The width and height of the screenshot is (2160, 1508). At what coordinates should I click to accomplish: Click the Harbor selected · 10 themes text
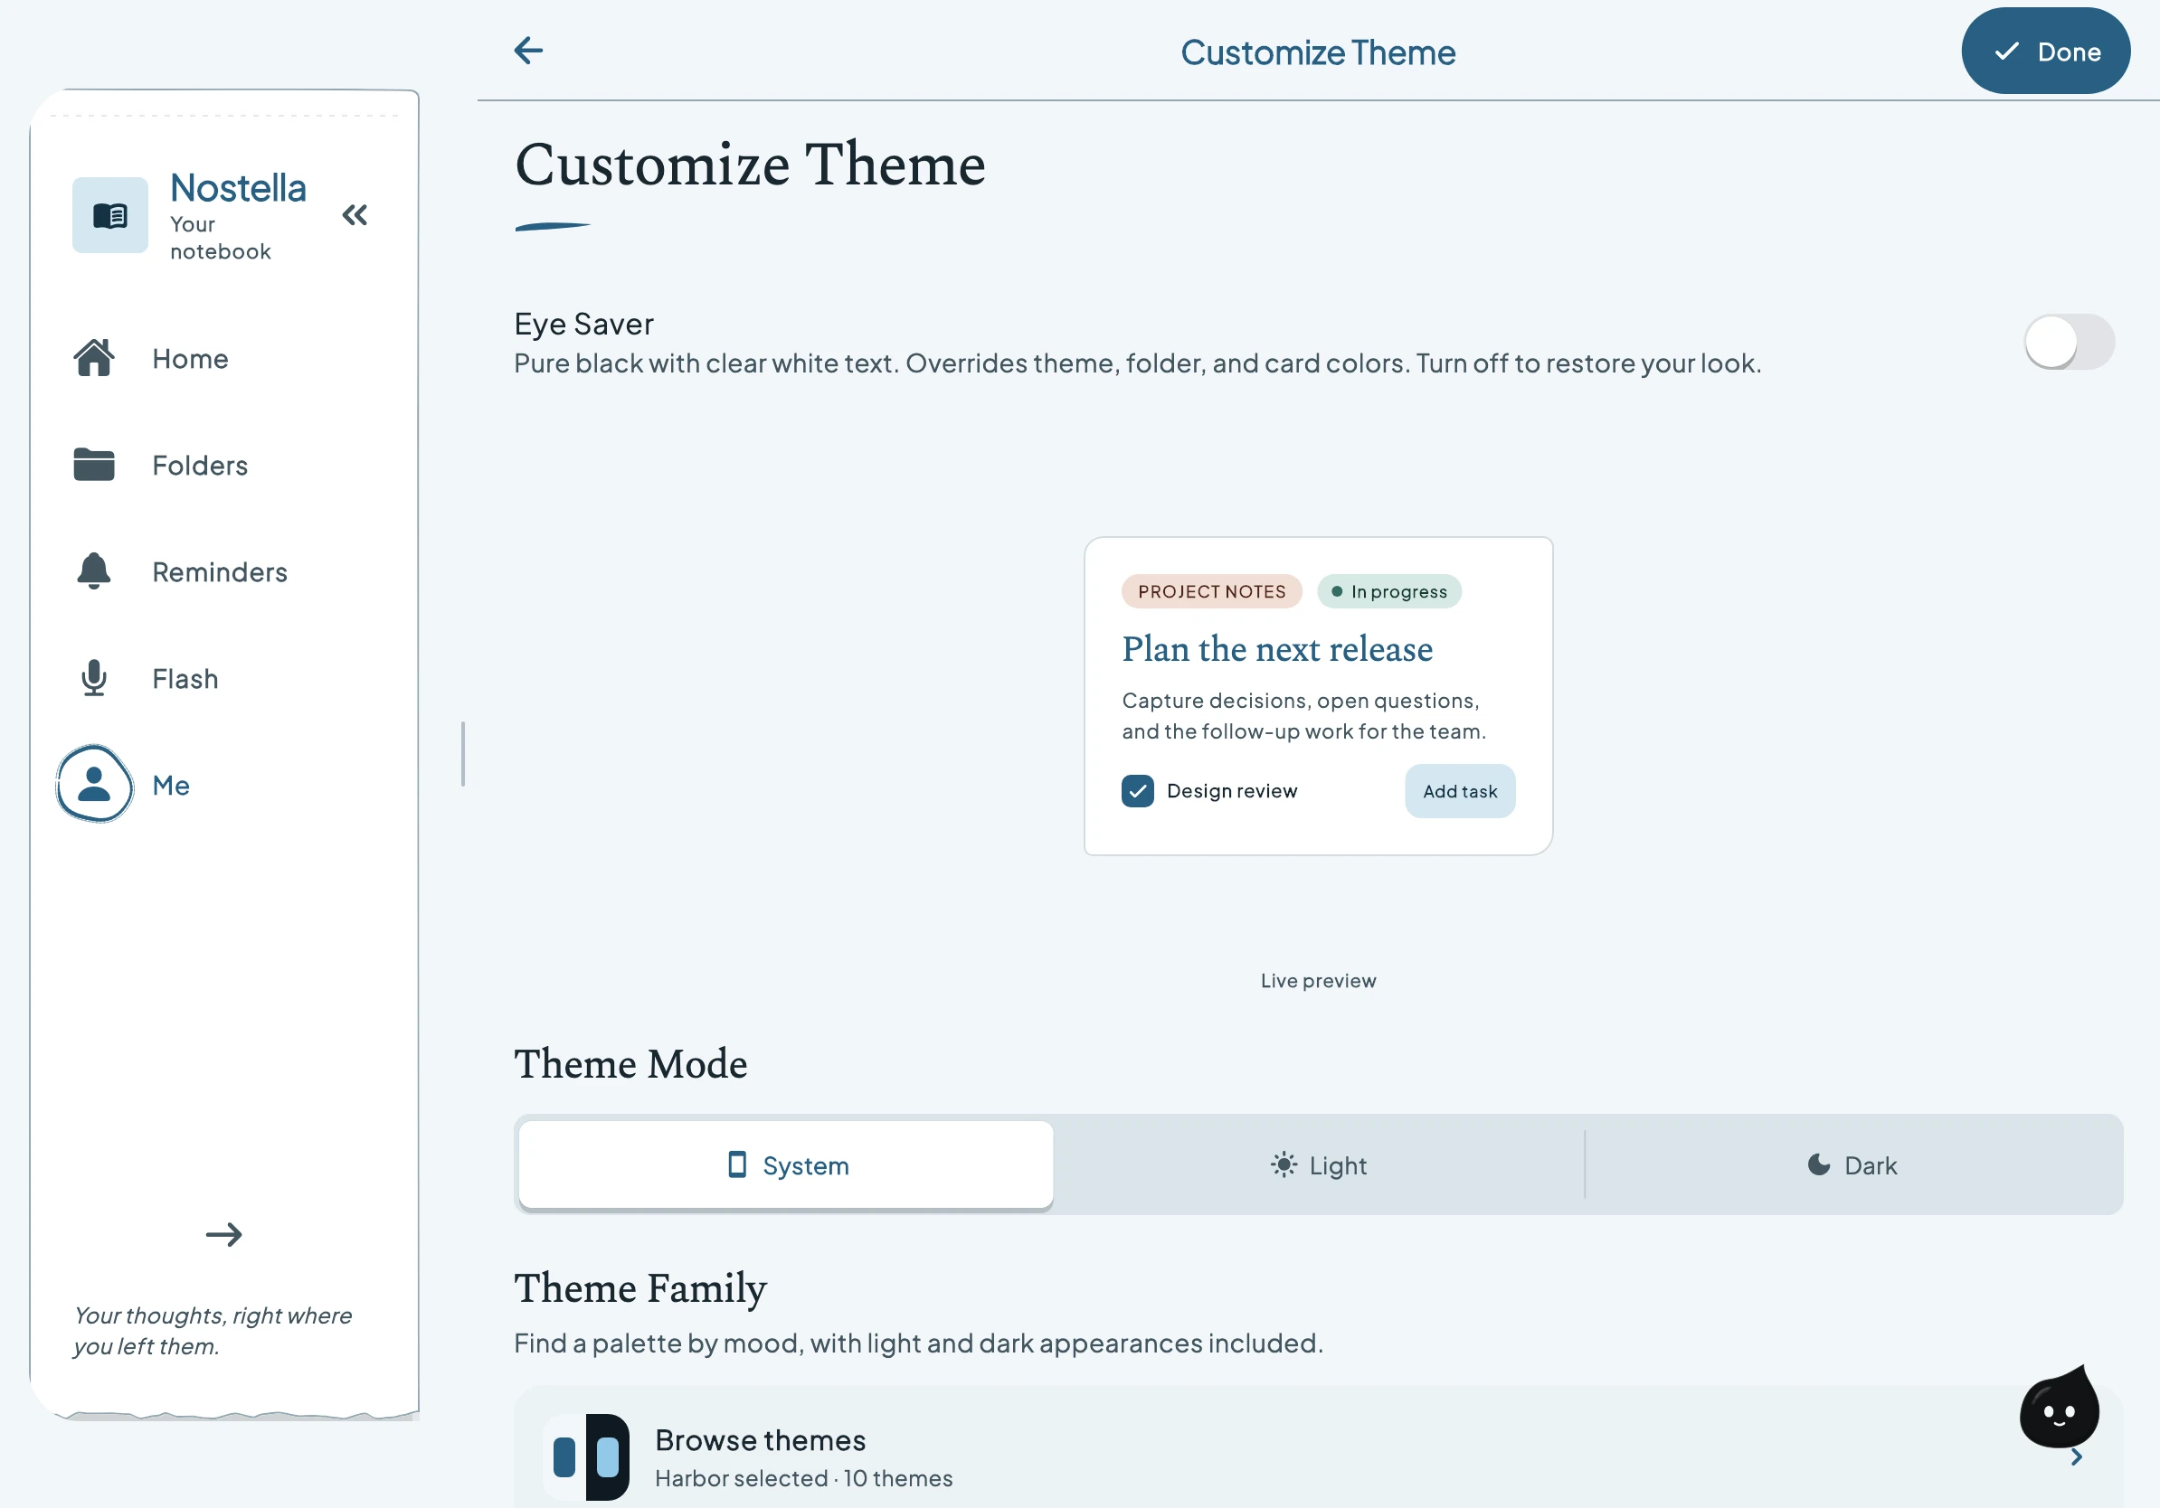pos(803,1478)
